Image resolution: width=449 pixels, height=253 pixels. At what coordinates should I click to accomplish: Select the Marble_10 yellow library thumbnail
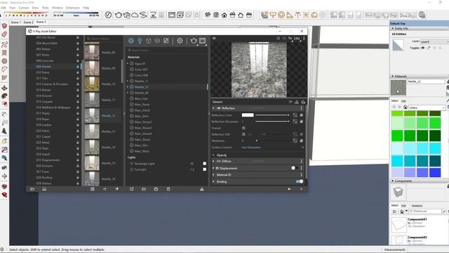[92, 84]
